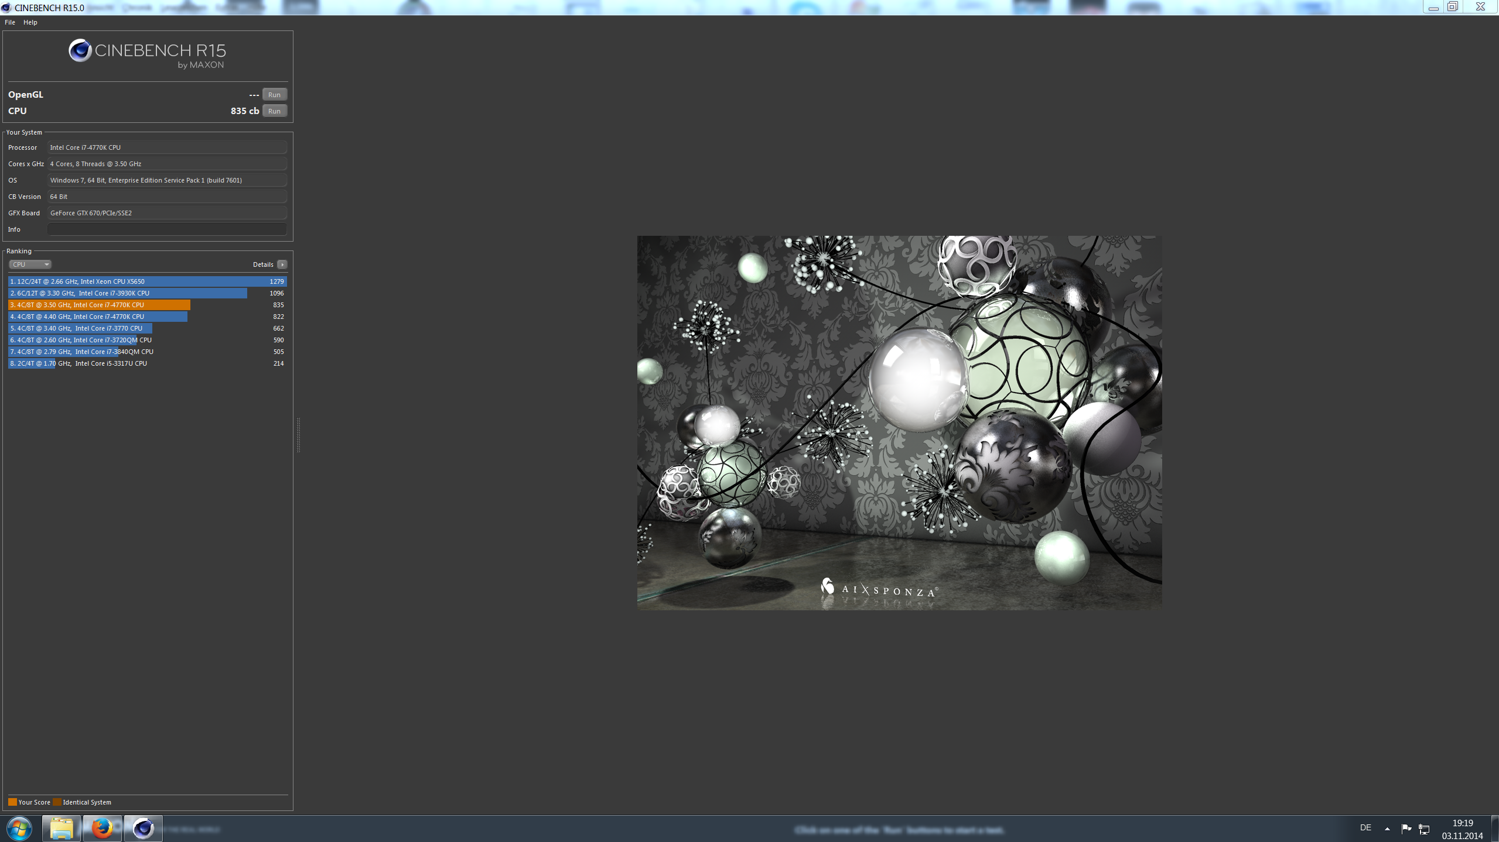Click the Cinebench R15 logo
The width and height of the screenshot is (1499, 842).
point(148,53)
